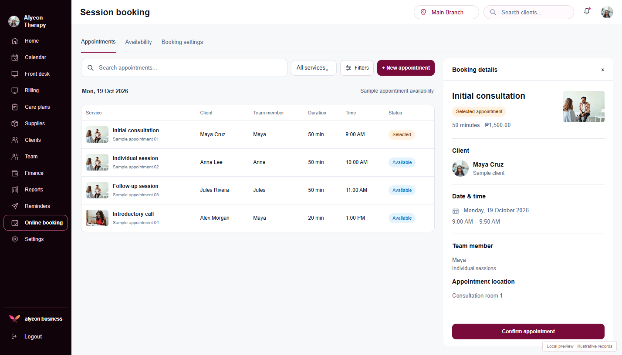Open the user profile avatar top right
This screenshot has width=622, height=355.
click(607, 12)
